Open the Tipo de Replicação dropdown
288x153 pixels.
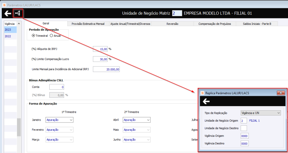click(x=261, y=113)
